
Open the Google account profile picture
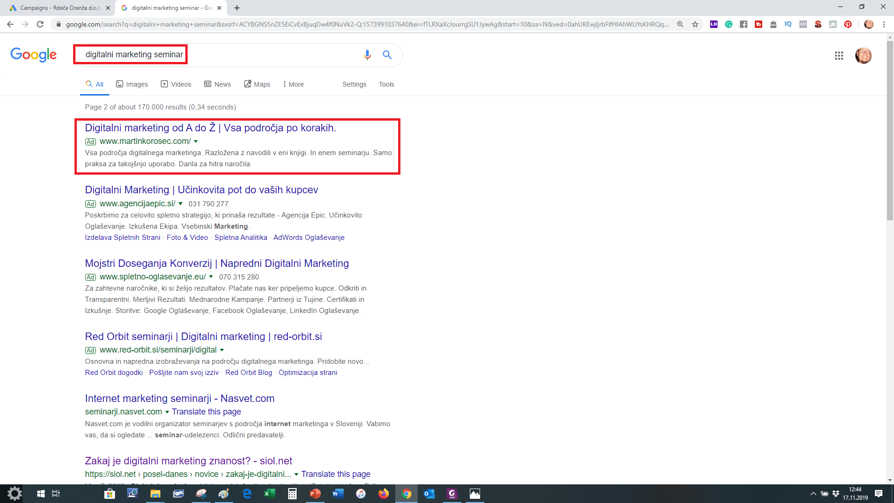863,56
